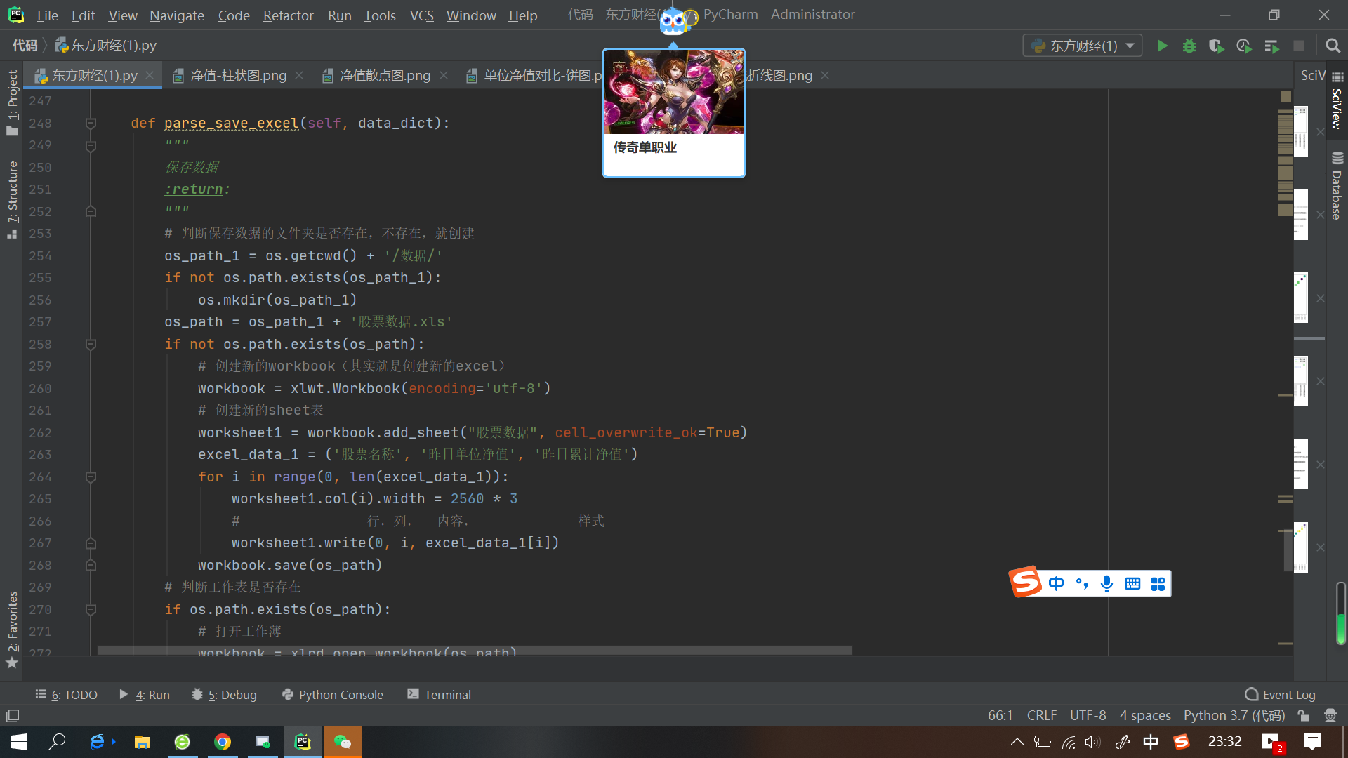Change file encoding UTF-8 in status bar

click(x=1088, y=715)
